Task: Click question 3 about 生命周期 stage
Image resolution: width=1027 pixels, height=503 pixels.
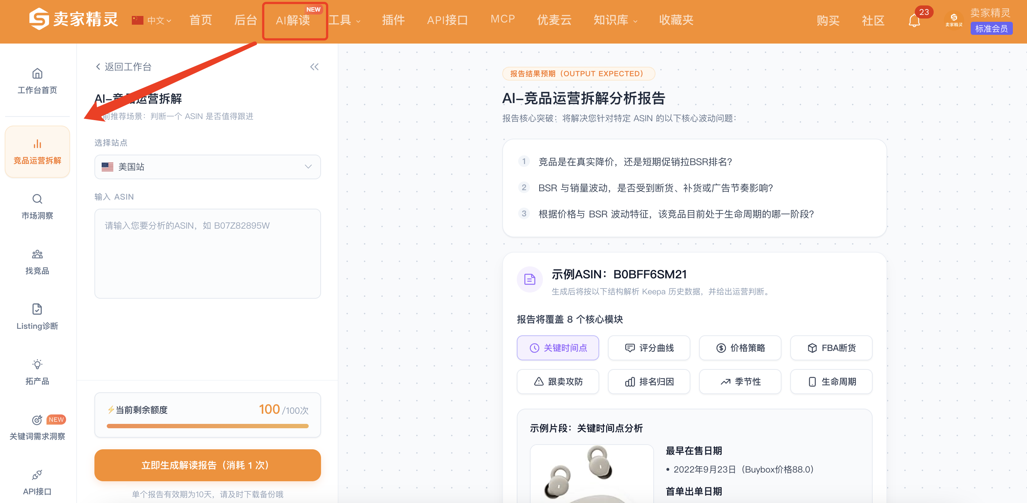Action: click(x=676, y=214)
